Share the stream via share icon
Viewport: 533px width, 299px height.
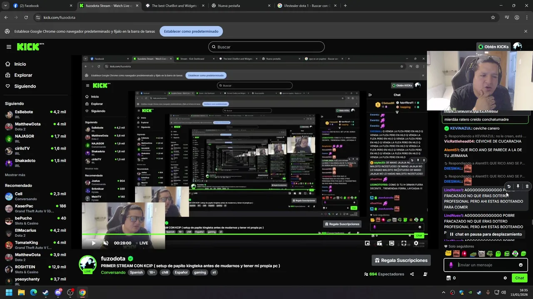click(412, 274)
